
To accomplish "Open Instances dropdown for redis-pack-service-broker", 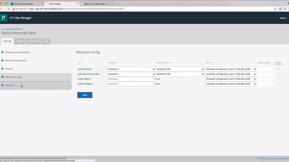I will point(131,74).
